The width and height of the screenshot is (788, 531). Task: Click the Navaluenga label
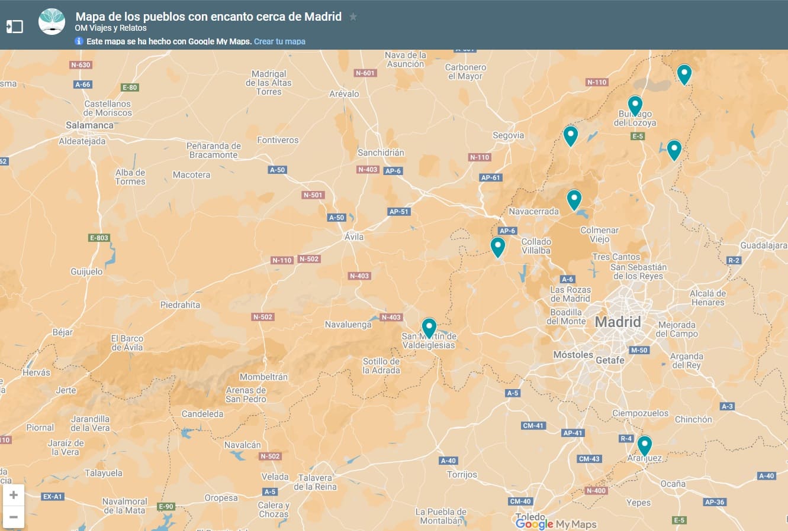click(348, 325)
